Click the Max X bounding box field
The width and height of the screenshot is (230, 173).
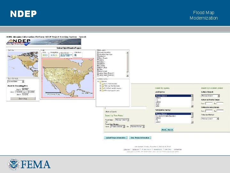31,92
